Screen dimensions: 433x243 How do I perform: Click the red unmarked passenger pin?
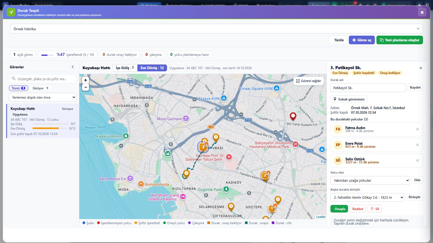pyautogui.click(x=293, y=116)
